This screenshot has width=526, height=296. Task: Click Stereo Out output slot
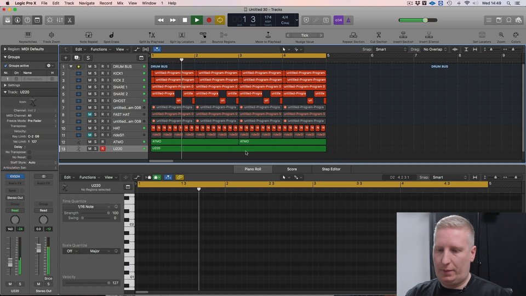(x=15, y=198)
